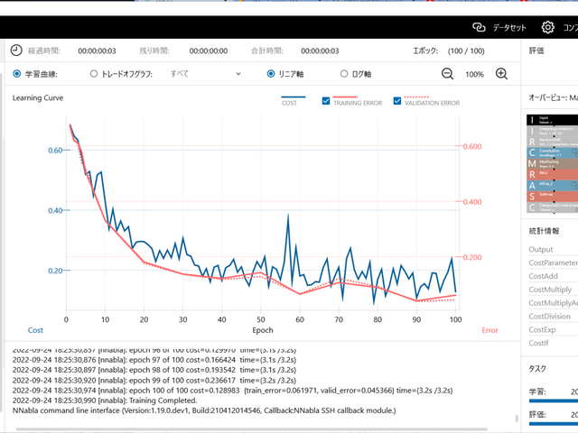Click the Learning Curve chart title
Viewport: 578px width, 433px height.
coord(38,98)
